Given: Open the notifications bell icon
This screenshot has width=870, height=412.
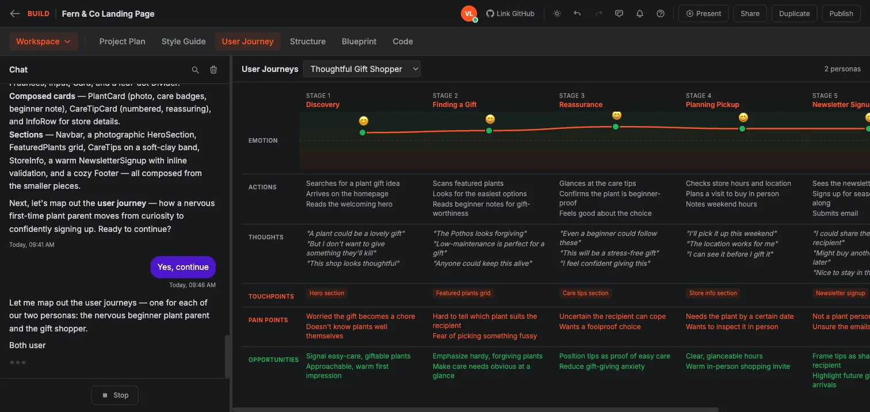Looking at the screenshot, I should tap(640, 14).
